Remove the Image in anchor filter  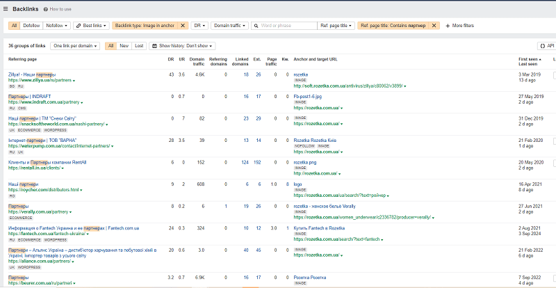(183, 26)
